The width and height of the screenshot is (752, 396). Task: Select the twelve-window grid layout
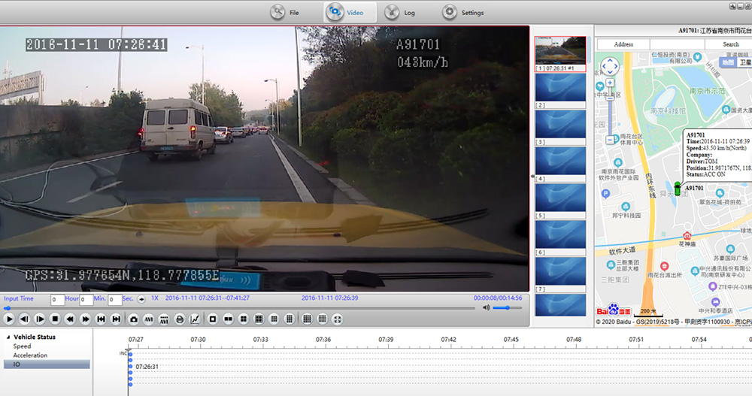click(290, 319)
